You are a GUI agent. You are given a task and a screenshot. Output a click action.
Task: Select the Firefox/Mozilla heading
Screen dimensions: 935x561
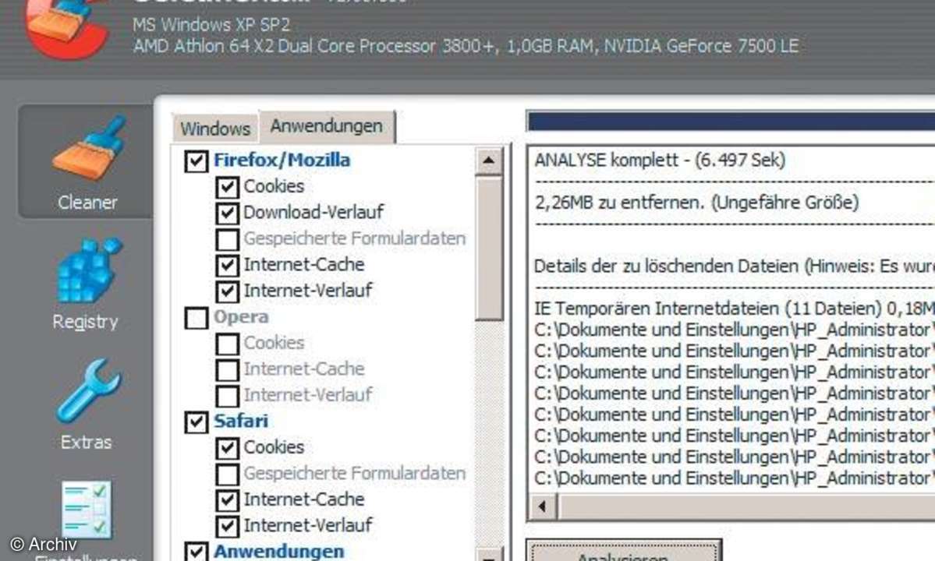[x=282, y=161]
